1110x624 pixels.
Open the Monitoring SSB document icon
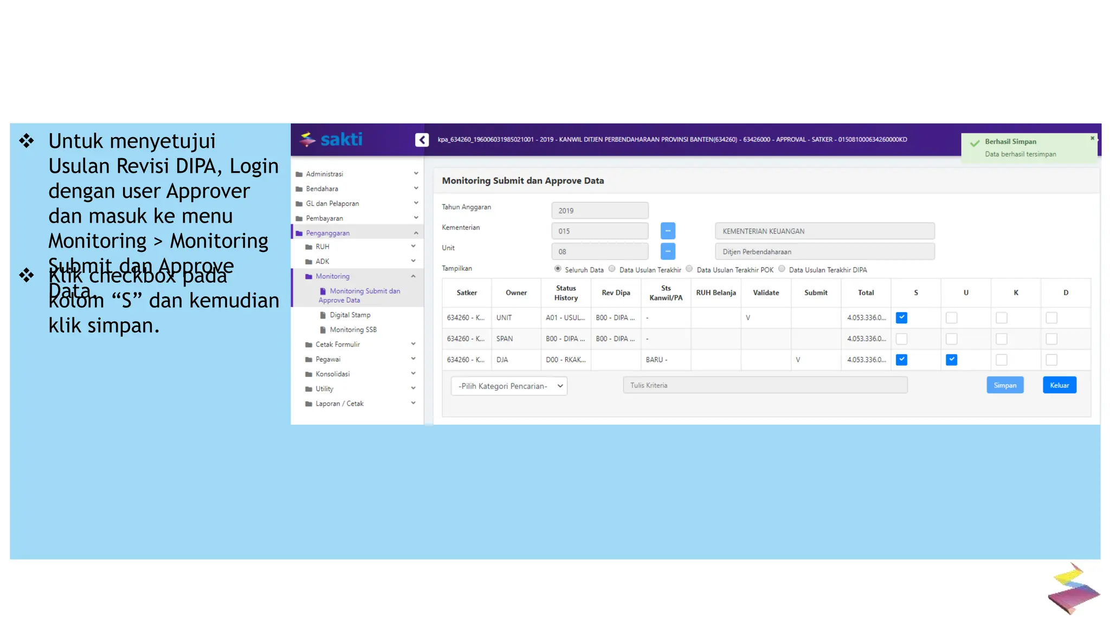[x=323, y=330]
